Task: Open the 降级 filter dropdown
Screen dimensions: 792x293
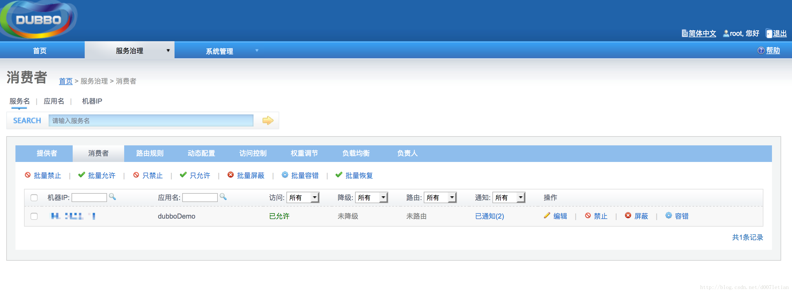Action: coord(372,197)
